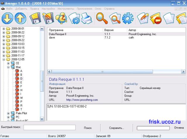The width and height of the screenshot is (187, 139).
Task: Click the blank pages toolbar icon
Action: [x=169, y=18]
